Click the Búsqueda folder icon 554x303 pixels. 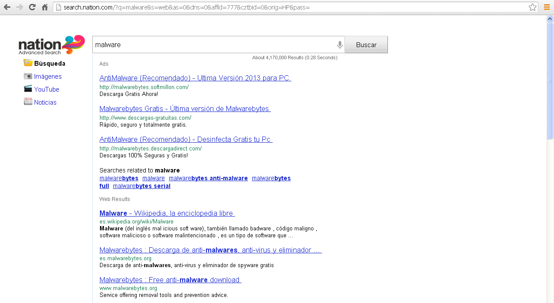point(28,63)
